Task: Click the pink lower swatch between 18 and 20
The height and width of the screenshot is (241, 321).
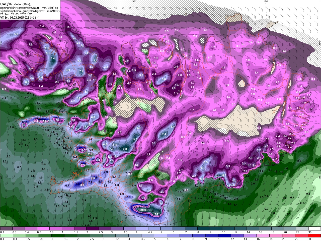Action: pyautogui.click(x=276, y=236)
